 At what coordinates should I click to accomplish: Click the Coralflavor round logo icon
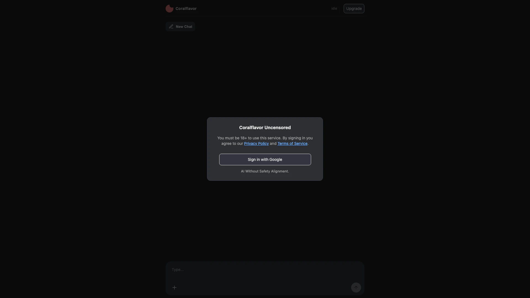click(169, 9)
